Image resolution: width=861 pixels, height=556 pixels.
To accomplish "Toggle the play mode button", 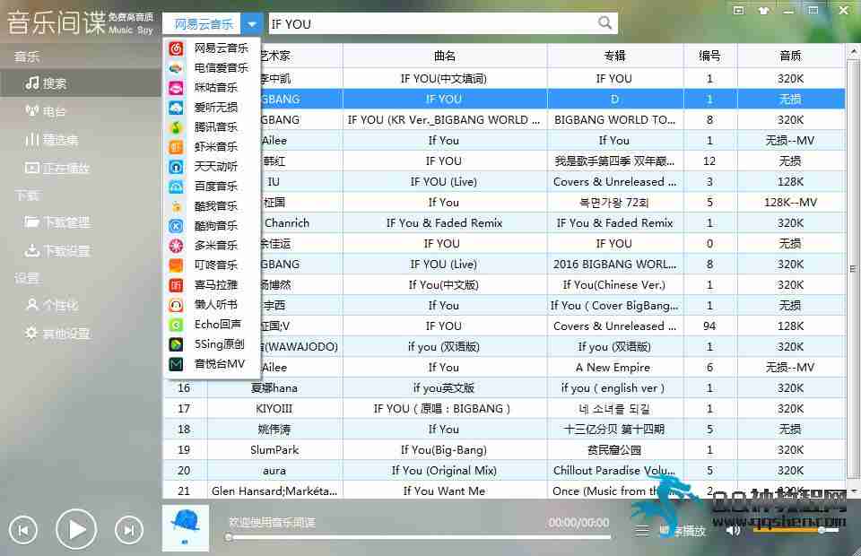I will pyautogui.click(x=683, y=531).
